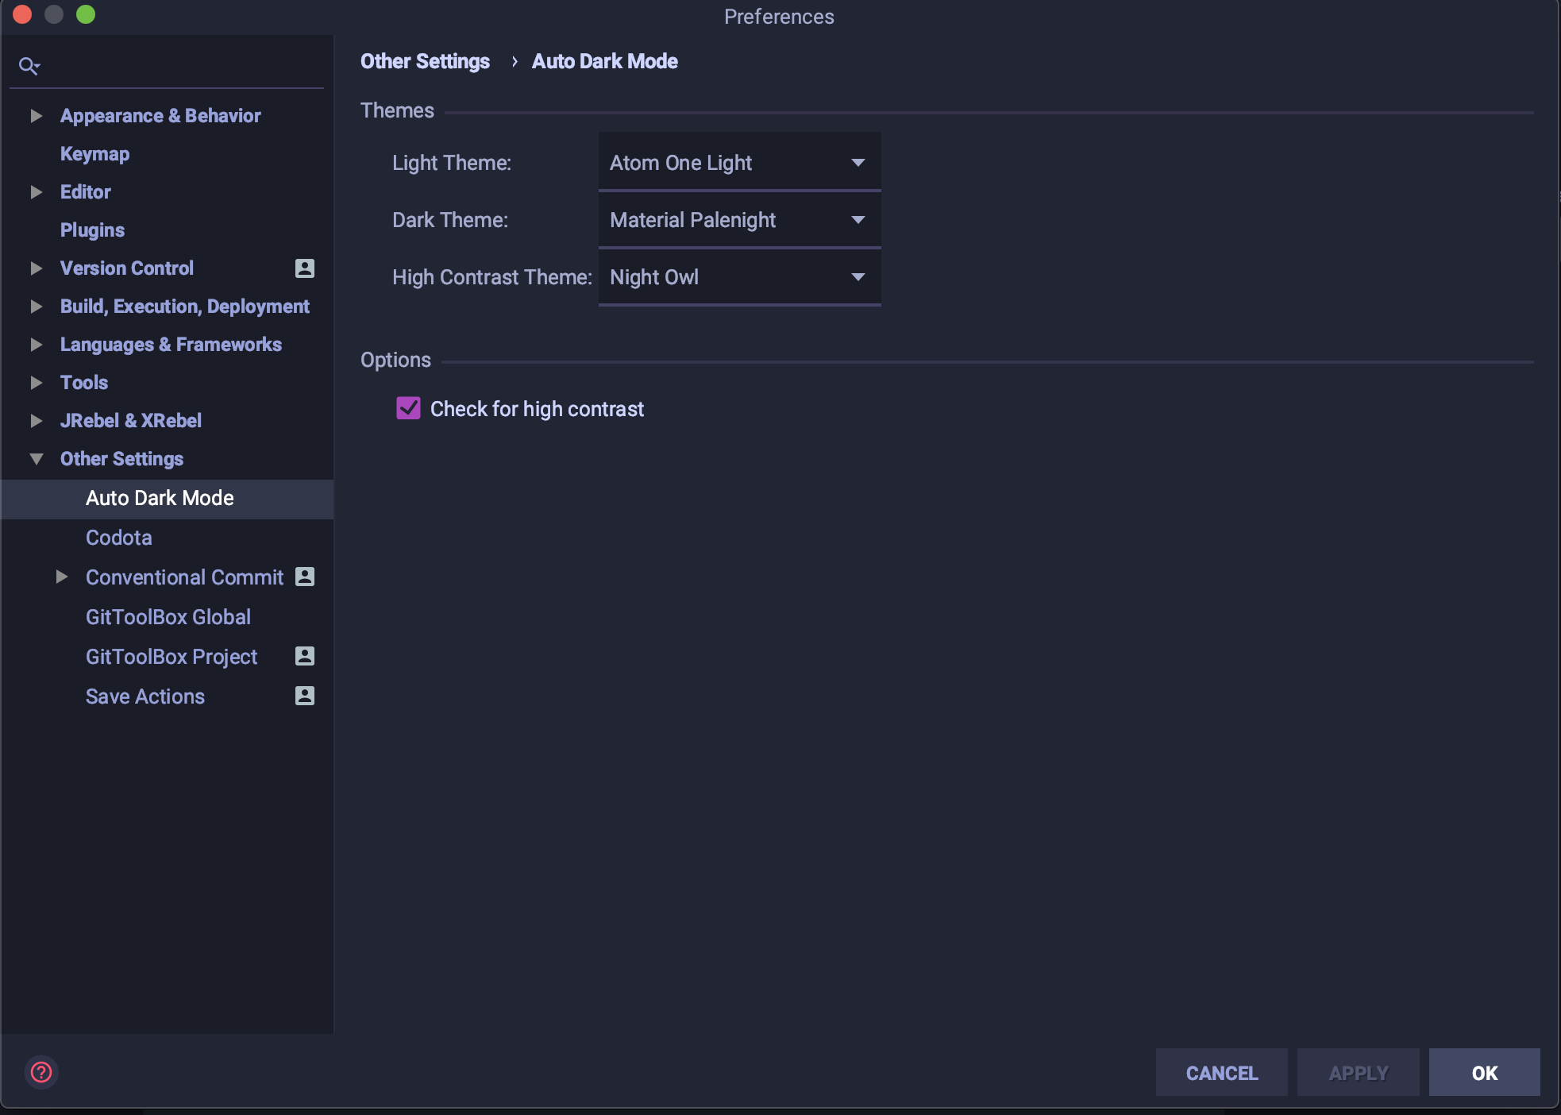
Task: Click the help icon at bottom left
Action: [x=41, y=1072]
